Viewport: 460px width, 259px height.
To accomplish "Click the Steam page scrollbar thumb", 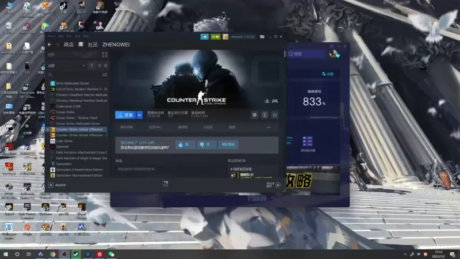I will tap(285, 54).
